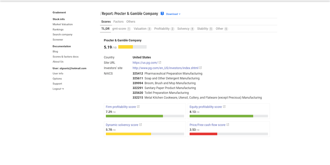Click external icon next to Dynamic solvency score
Viewport: 330px width, 165px height.
(x=141, y=125)
